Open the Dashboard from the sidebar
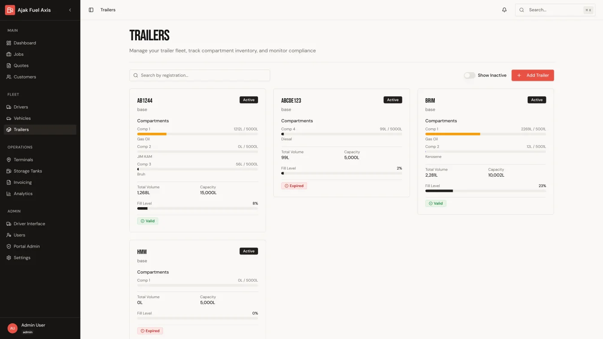This screenshot has height=339, width=603. 25,43
